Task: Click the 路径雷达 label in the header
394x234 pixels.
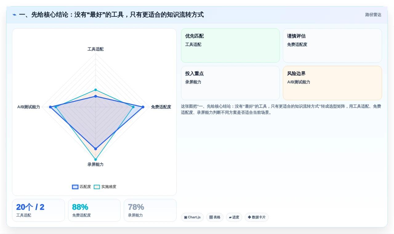Action: [x=373, y=15]
